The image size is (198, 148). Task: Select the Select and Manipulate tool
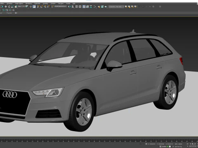pyautogui.click(x=31, y=7)
